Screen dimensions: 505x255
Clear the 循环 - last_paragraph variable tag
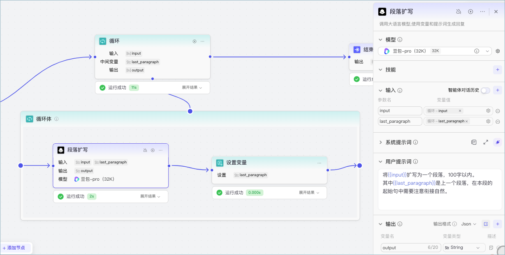tap(466, 122)
